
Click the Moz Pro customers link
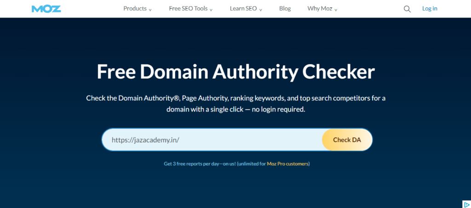point(288,163)
